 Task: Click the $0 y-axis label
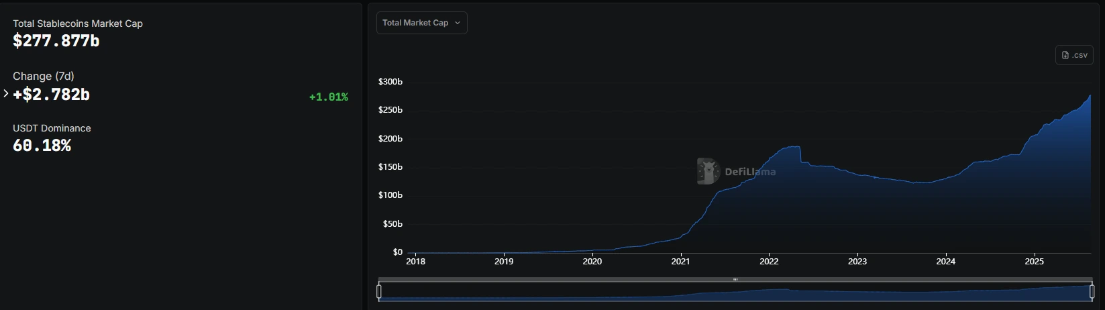tap(398, 252)
